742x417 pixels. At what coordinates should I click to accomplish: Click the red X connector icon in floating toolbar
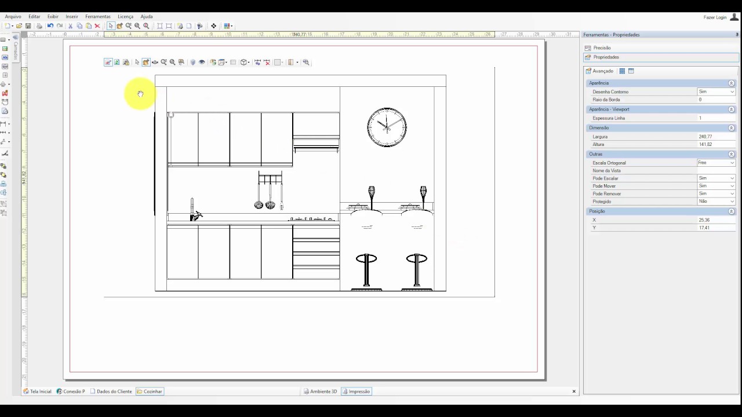point(267,63)
